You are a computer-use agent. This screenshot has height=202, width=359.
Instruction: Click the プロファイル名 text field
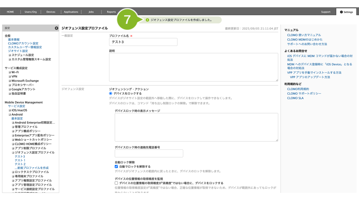click(x=143, y=42)
